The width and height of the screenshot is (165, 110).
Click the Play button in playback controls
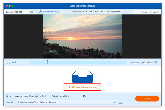pyautogui.click(x=9, y=63)
